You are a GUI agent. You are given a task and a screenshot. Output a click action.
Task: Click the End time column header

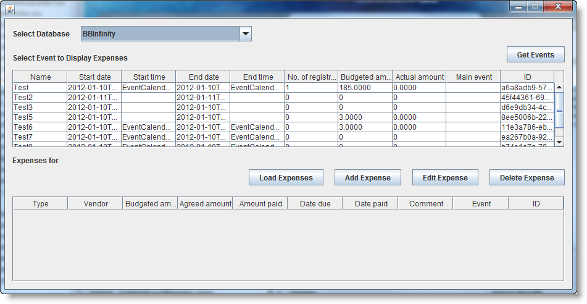257,77
